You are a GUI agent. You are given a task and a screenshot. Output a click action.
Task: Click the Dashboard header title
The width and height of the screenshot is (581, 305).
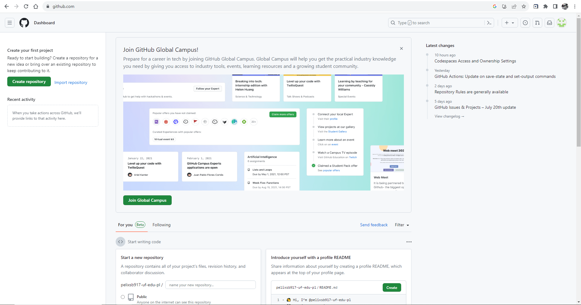tap(44, 23)
